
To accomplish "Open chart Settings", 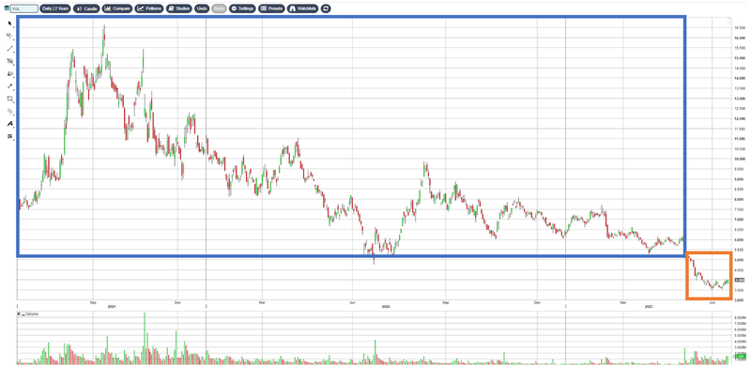I will 242,8.
